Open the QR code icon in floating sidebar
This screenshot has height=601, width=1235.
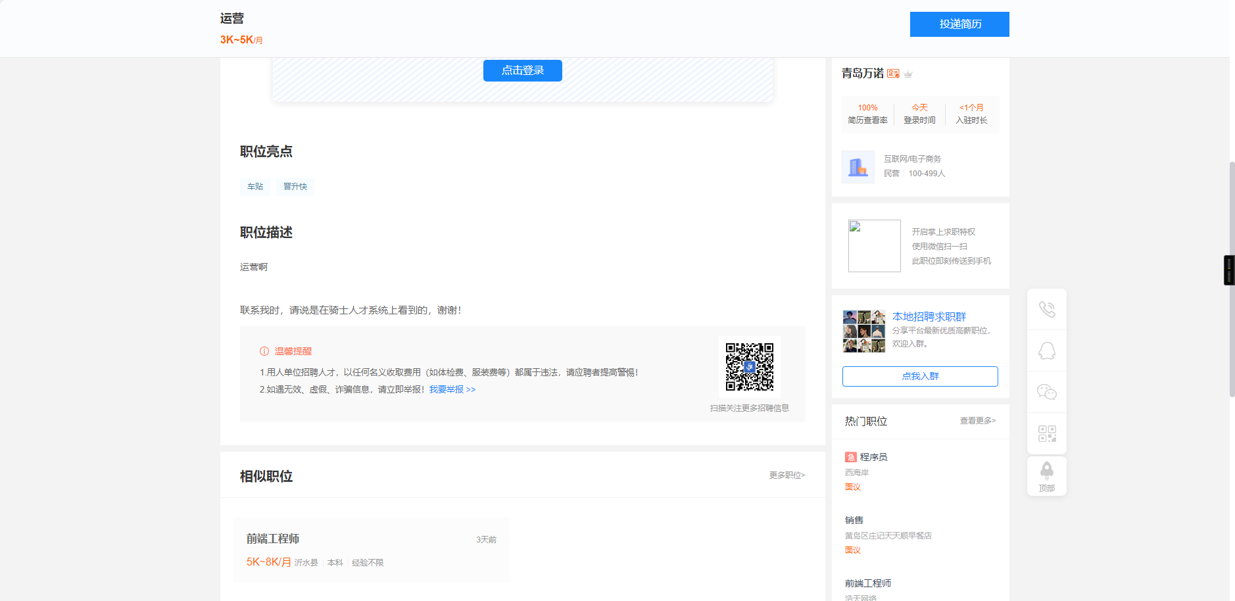click(1047, 433)
